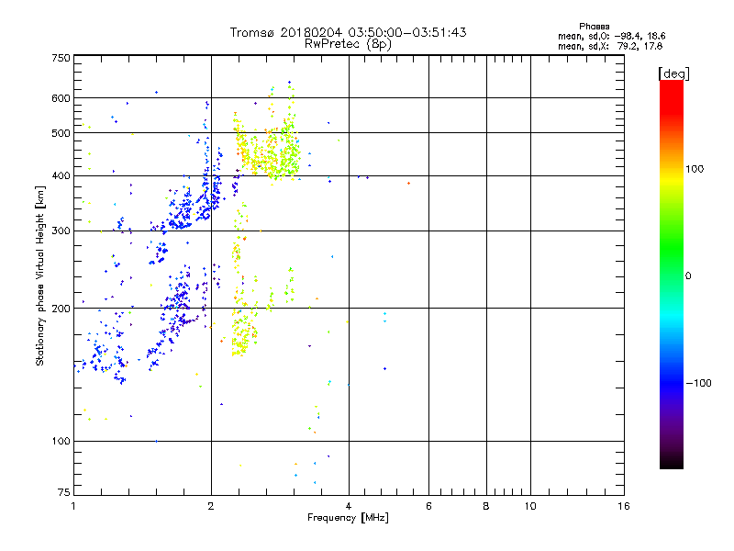734x551 pixels.
Task: Click the x-axis '16' tick label
Action: click(x=624, y=507)
